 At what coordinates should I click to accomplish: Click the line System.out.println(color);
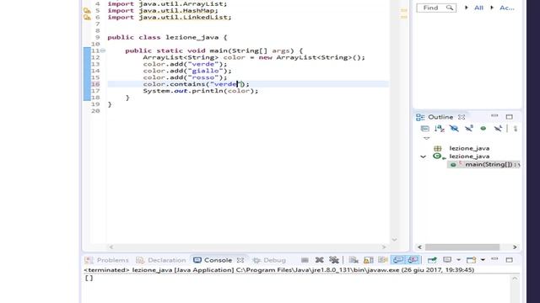[201, 91]
